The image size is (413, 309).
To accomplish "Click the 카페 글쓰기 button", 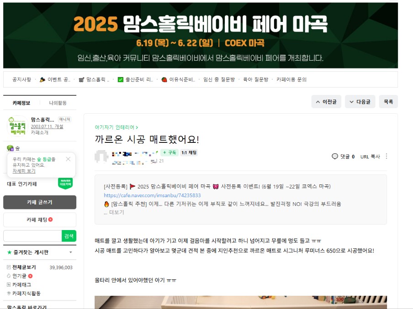I will pyautogui.click(x=40, y=202).
